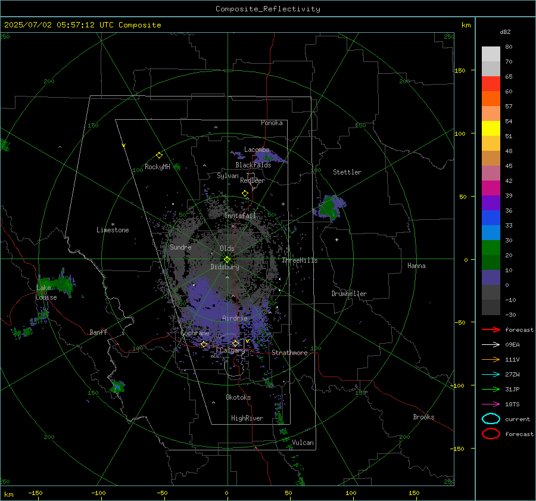Image resolution: width=536 pixels, height=501 pixels.
Task: Click the Limestone label on the map
Action: click(113, 230)
